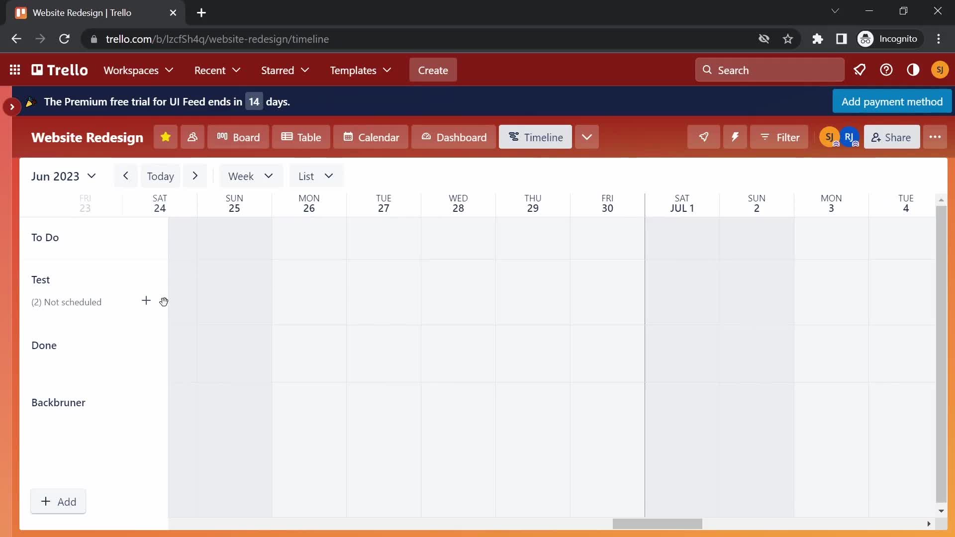The width and height of the screenshot is (955, 537).
Task: Click the Board tab label
Action: [x=246, y=137]
